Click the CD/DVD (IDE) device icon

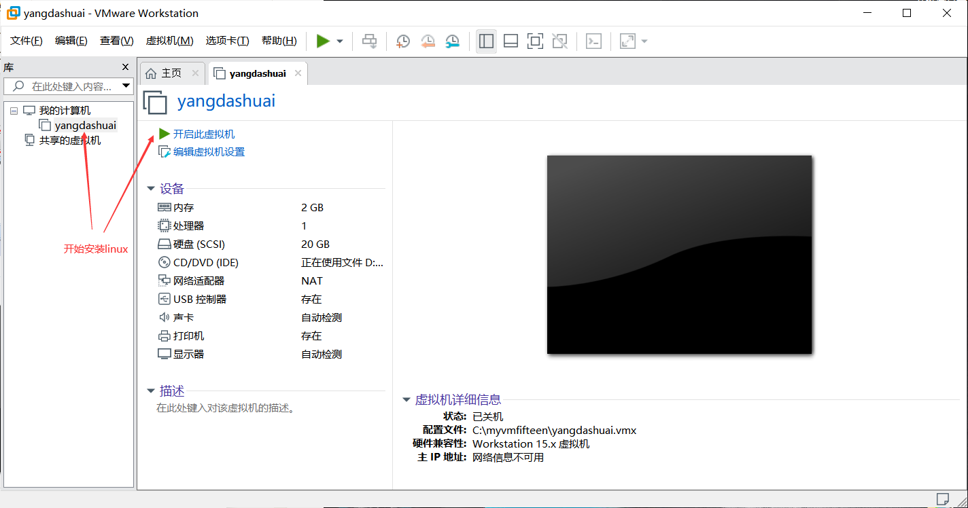165,262
